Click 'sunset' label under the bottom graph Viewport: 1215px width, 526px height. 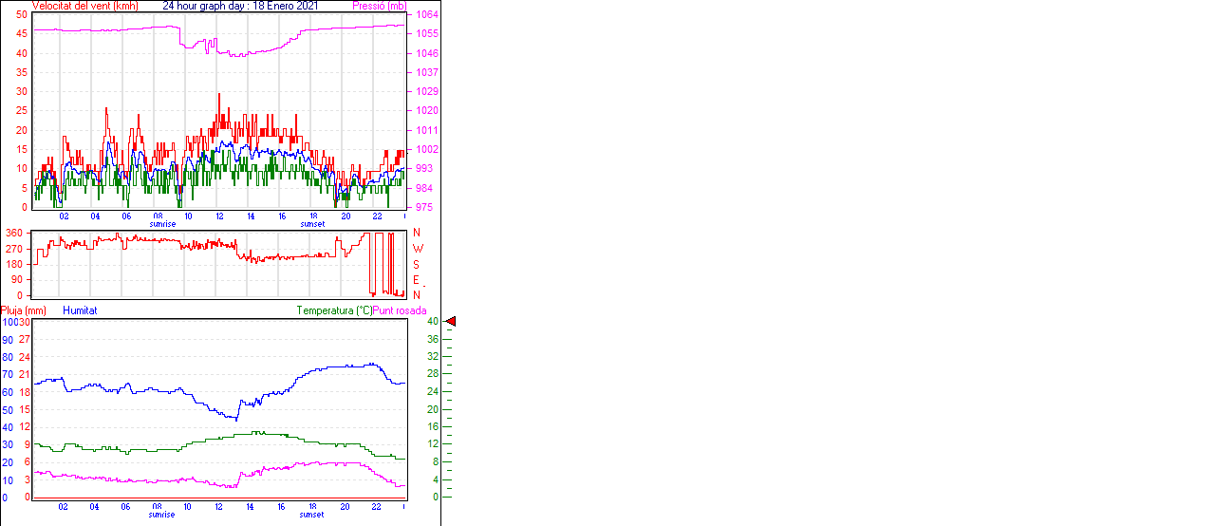coord(311,515)
